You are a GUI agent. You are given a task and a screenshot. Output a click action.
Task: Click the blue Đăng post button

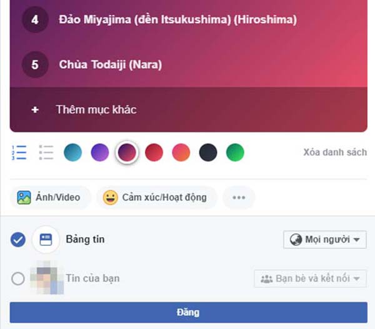189,313
